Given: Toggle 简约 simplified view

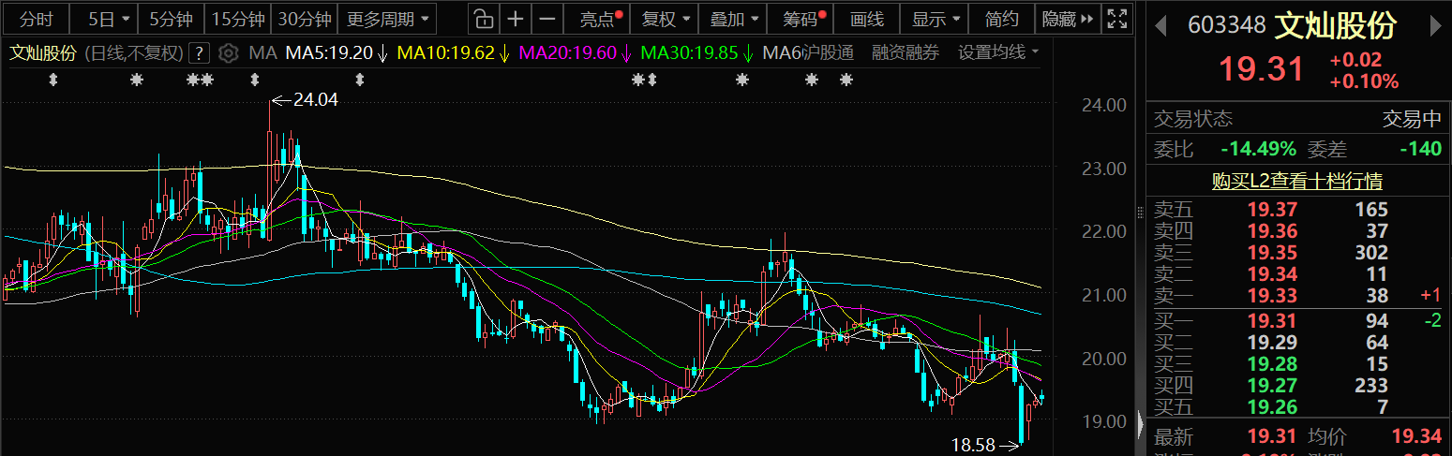Looking at the screenshot, I should tap(1002, 19).
